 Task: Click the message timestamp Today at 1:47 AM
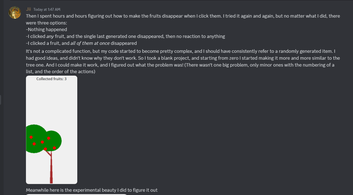click(x=47, y=10)
